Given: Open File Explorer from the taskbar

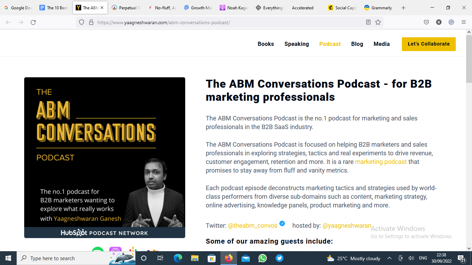Looking at the screenshot, I should [x=195, y=258].
